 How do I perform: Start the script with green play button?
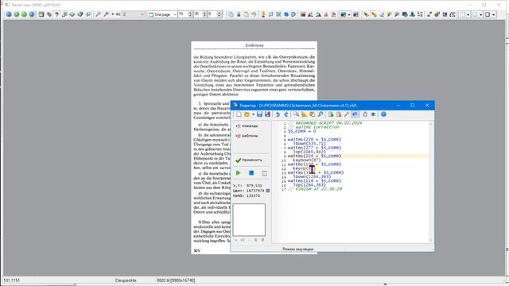coord(239,173)
